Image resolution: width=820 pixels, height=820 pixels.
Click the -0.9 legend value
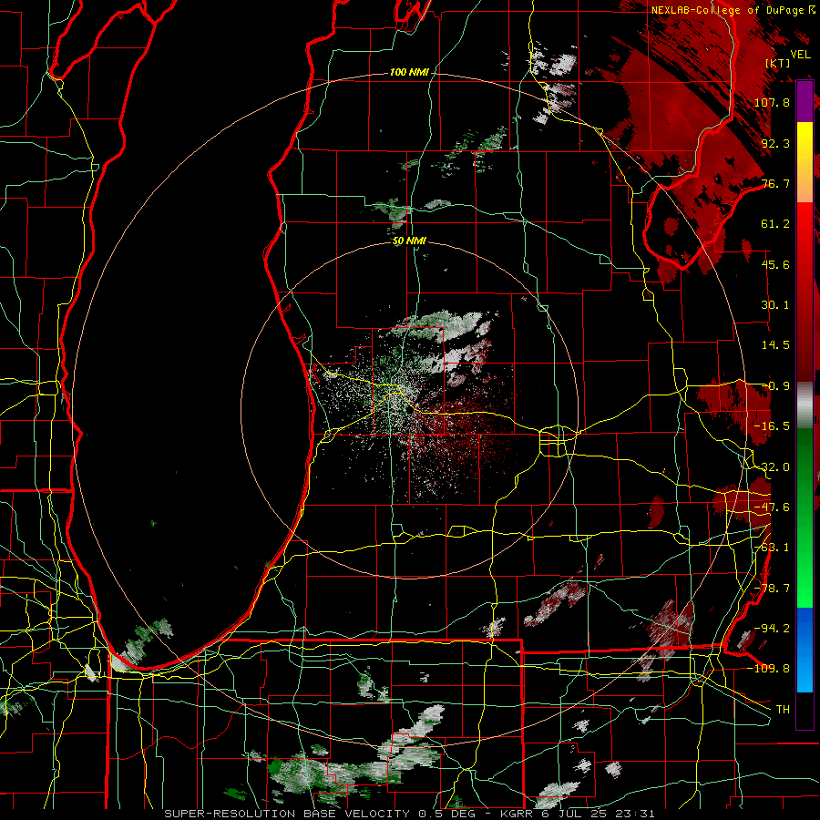tap(775, 386)
